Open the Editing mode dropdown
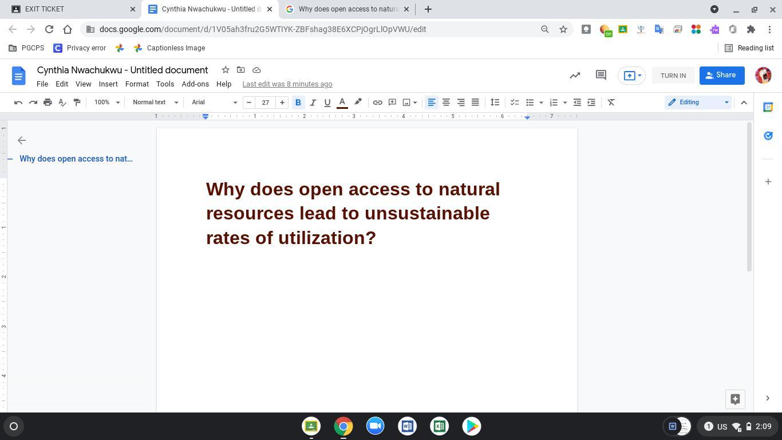 (698, 103)
